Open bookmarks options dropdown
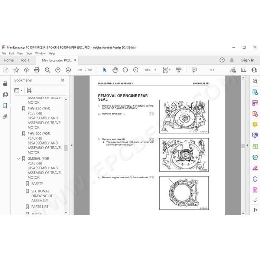This screenshot has height=260, width=260. click(x=18, y=90)
